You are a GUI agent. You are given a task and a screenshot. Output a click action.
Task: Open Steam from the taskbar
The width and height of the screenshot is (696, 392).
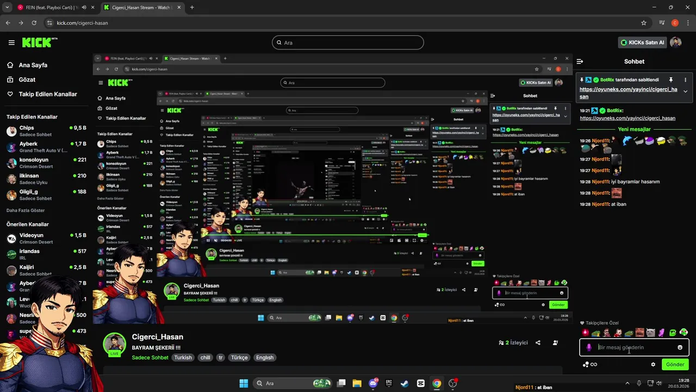click(x=405, y=383)
